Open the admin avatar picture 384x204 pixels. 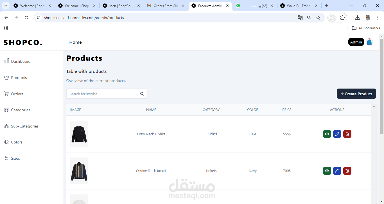point(369,42)
